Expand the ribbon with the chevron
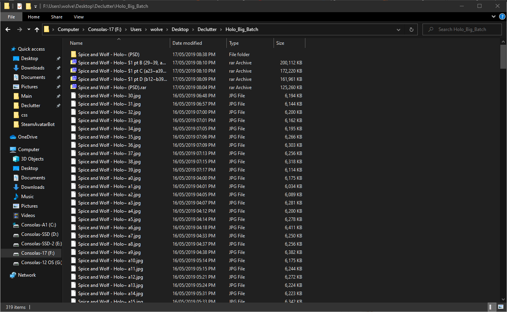 point(494,17)
